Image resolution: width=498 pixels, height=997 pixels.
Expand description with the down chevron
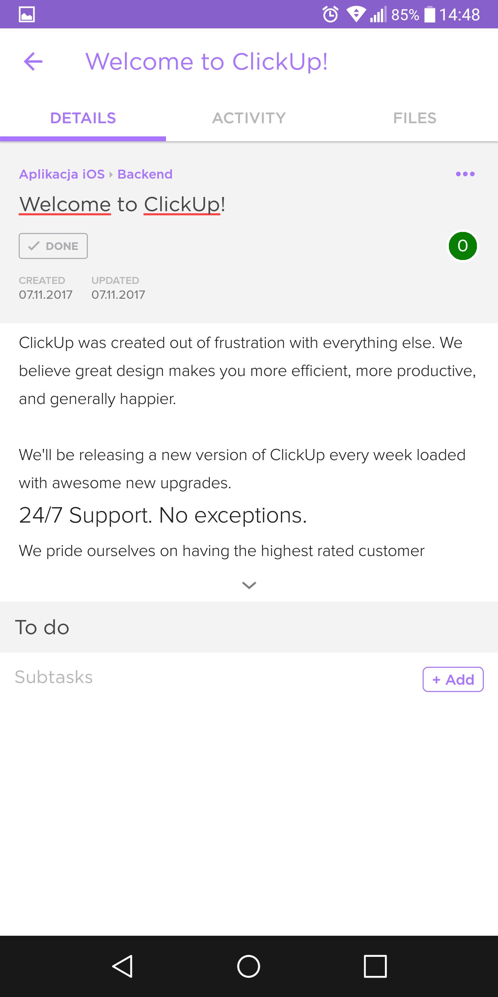[x=249, y=585]
